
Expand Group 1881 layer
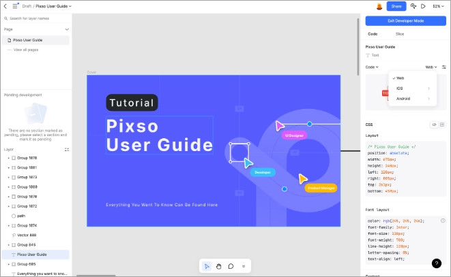8,167
